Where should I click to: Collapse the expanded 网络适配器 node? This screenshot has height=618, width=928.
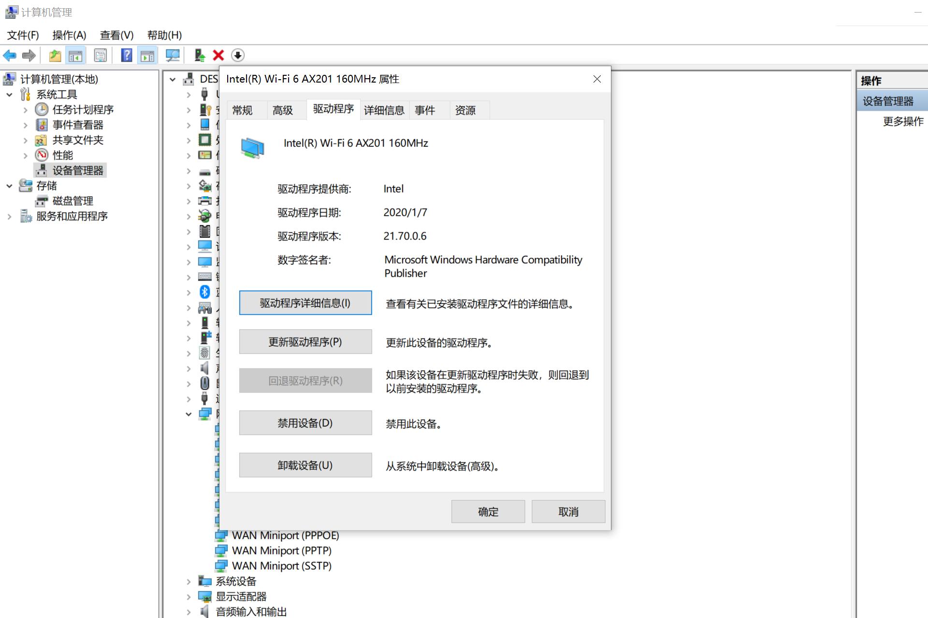[188, 414]
